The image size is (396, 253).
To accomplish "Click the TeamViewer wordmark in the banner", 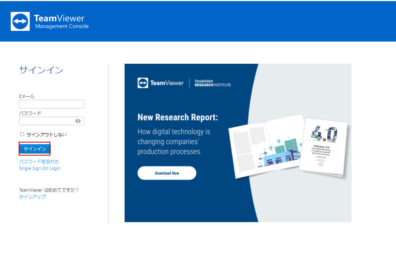I will 167,83.
